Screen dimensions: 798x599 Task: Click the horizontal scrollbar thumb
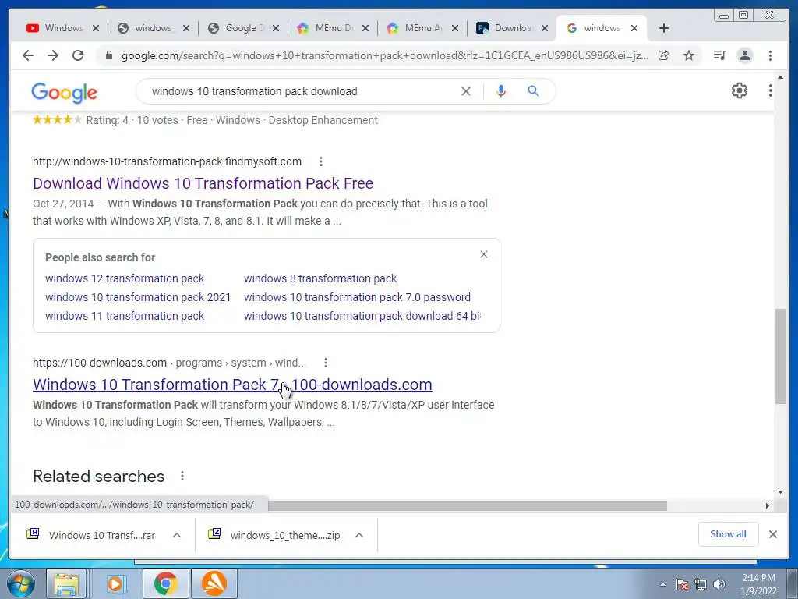(x=468, y=505)
